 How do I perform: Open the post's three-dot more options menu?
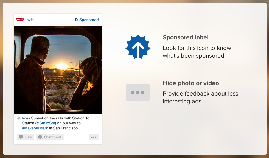[x=94, y=137]
